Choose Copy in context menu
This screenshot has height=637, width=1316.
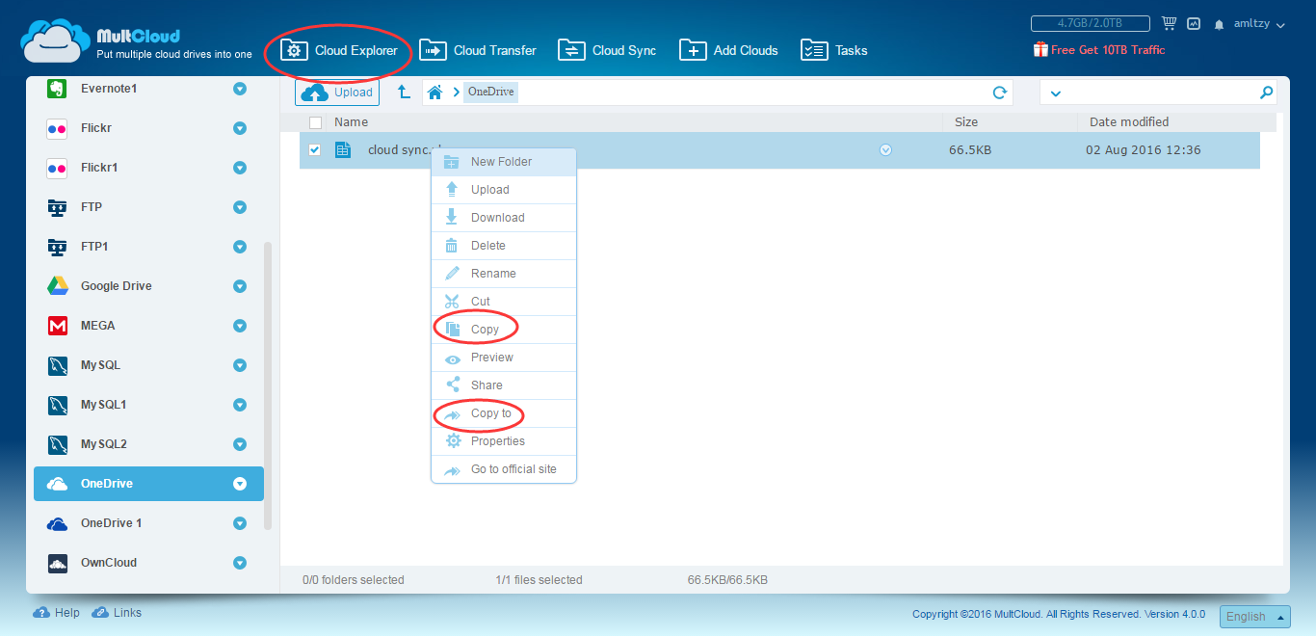(x=504, y=330)
